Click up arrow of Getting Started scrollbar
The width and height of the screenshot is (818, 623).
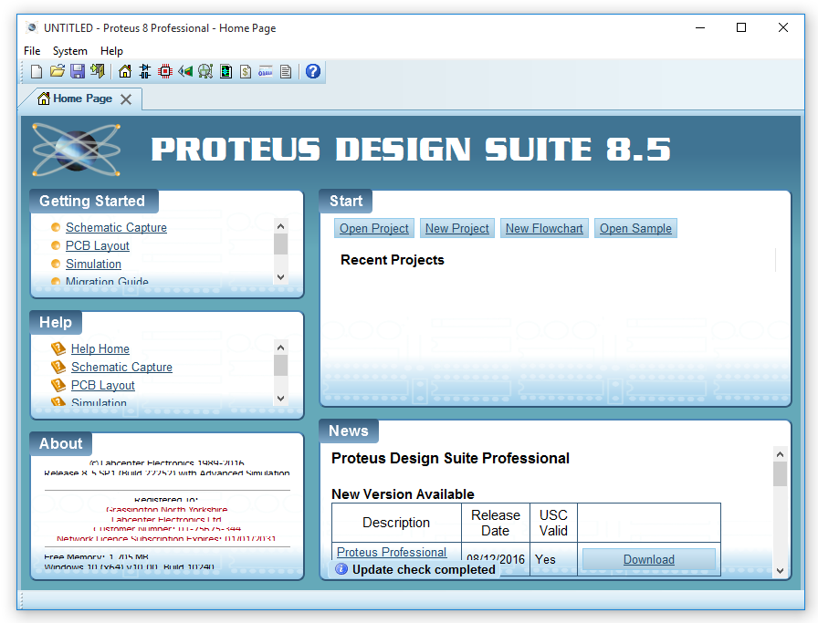(x=280, y=226)
